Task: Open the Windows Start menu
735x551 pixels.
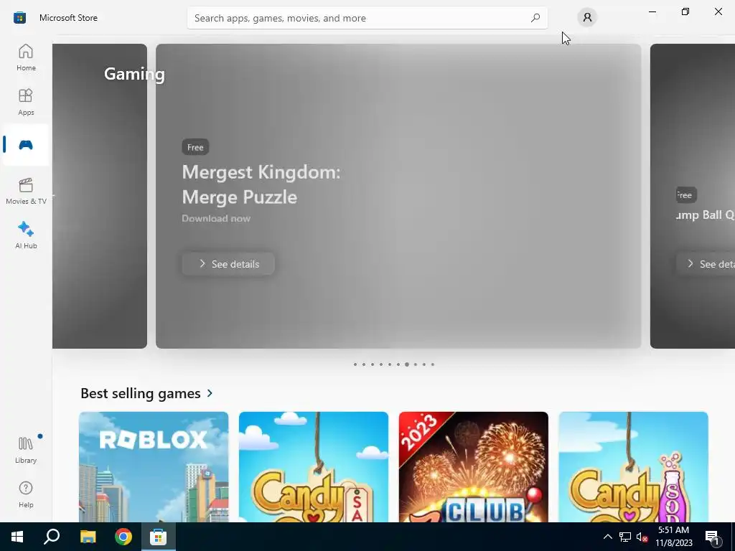Action: point(17,537)
